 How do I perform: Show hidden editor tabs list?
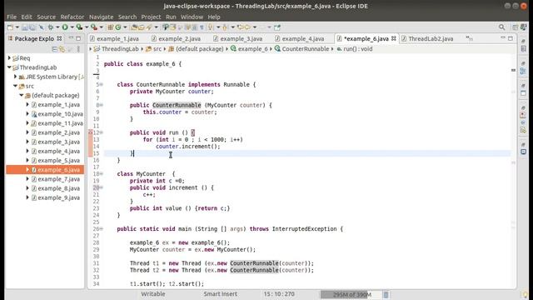tap(470, 38)
